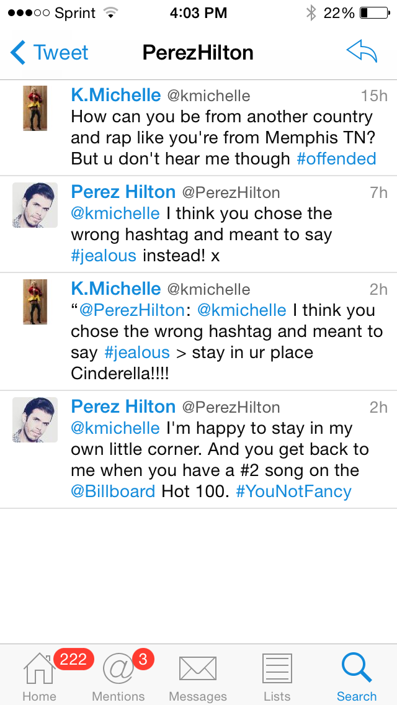Open the Messages envelope tab
The height and width of the screenshot is (705, 397).
(x=197, y=676)
